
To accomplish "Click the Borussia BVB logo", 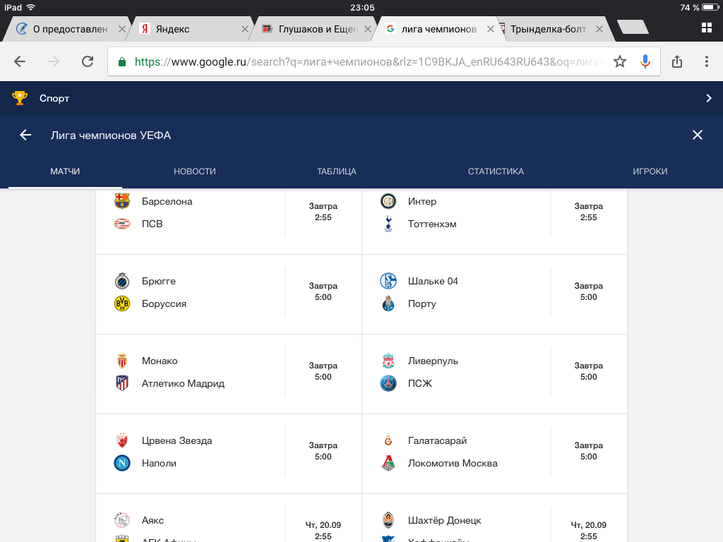I will [122, 303].
